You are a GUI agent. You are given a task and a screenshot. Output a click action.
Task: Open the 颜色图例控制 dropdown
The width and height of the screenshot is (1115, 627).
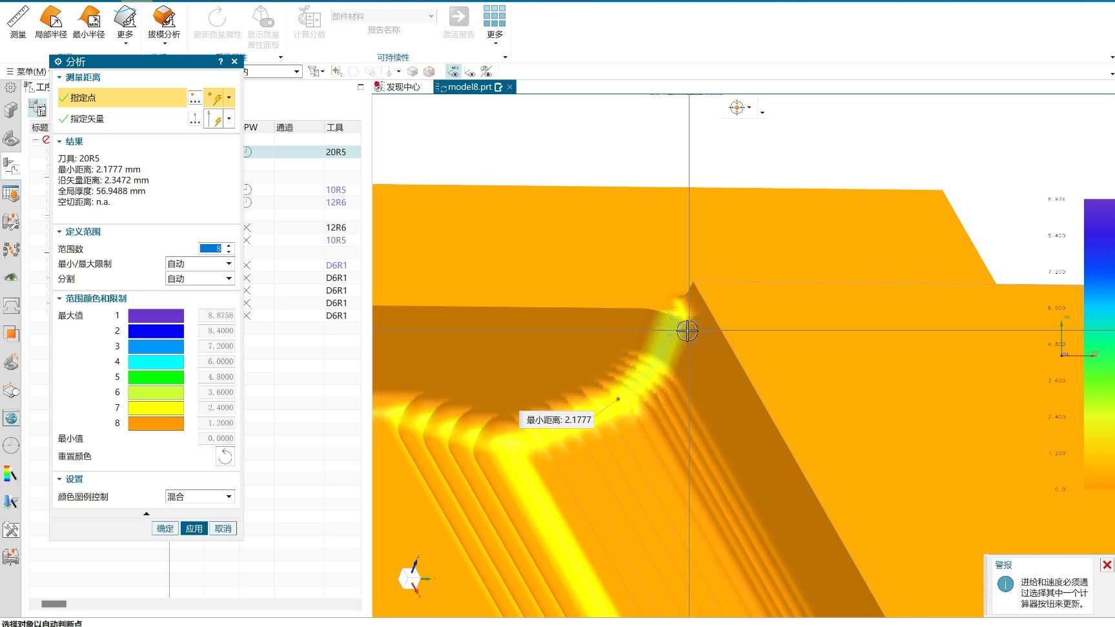[199, 497]
